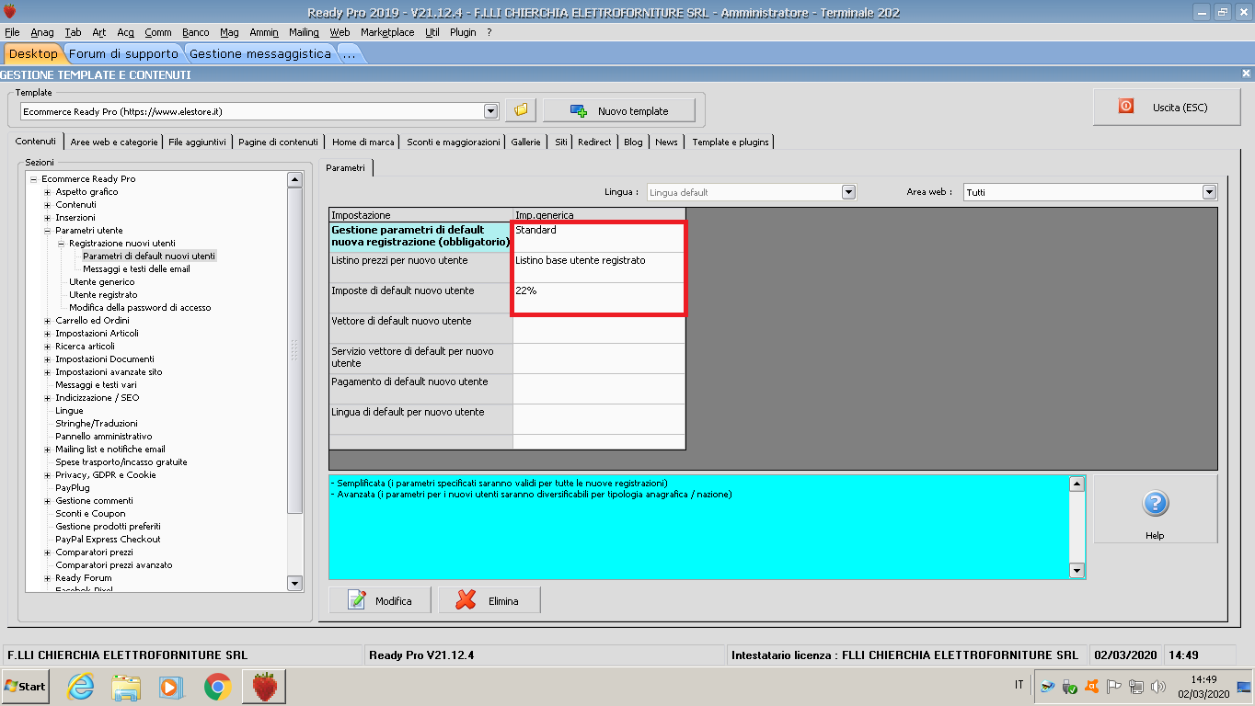This screenshot has width=1255, height=706.
Task: Open the Plugin menu
Action: (463, 31)
